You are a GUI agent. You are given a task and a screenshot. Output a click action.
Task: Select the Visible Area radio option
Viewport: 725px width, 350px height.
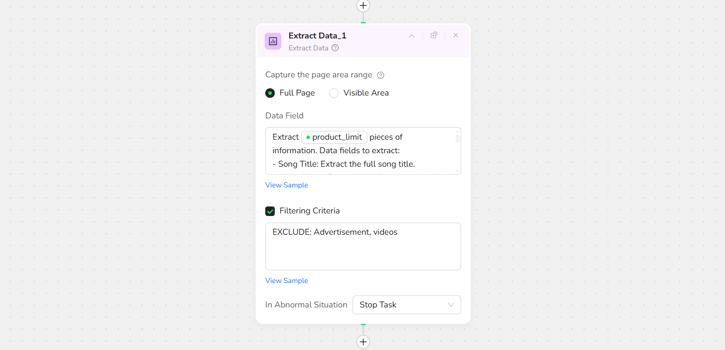pos(334,93)
